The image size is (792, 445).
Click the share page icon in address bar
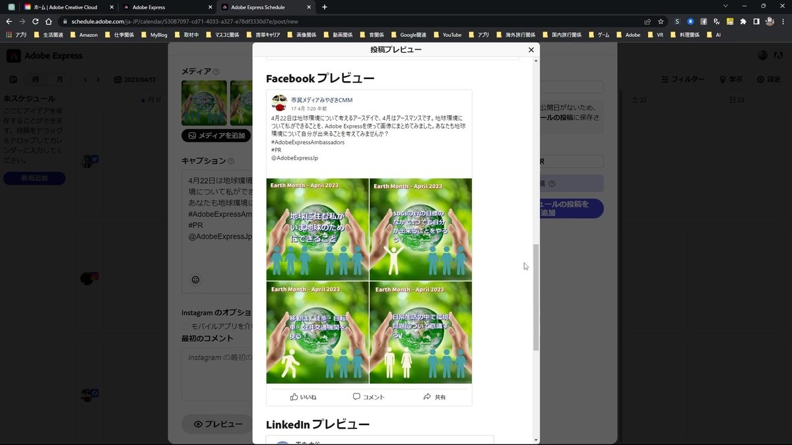(x=647, y=21)
